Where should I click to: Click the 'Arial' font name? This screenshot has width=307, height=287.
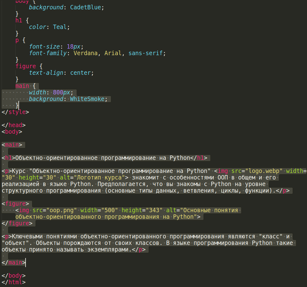coord(113,53)
